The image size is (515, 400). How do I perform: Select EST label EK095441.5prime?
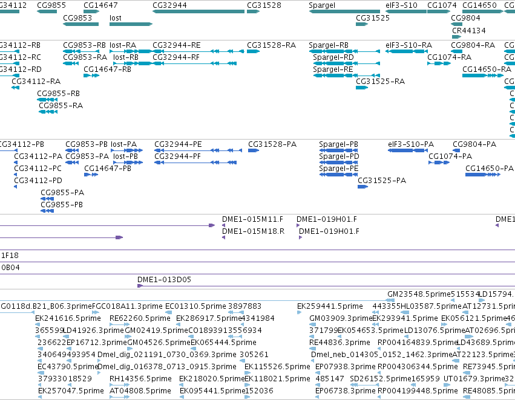point(212,391)
